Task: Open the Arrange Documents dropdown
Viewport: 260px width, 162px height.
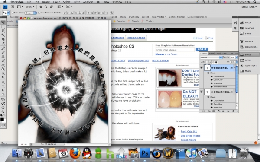Action: 60,7
